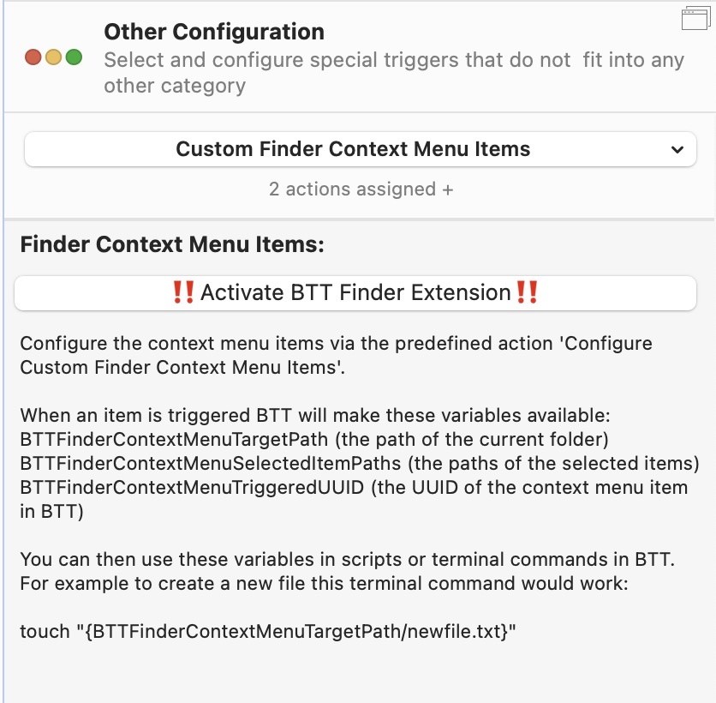Screen dimensions: 716x703
Task: Click the BTTFinderContextMenuTriggeredUUID variable line
Action: click(x=354, y=499)
